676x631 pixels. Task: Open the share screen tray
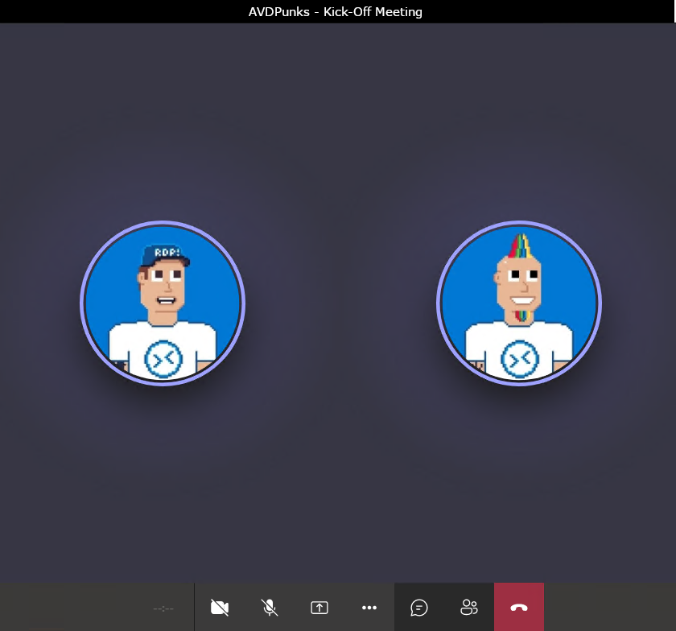319,608
